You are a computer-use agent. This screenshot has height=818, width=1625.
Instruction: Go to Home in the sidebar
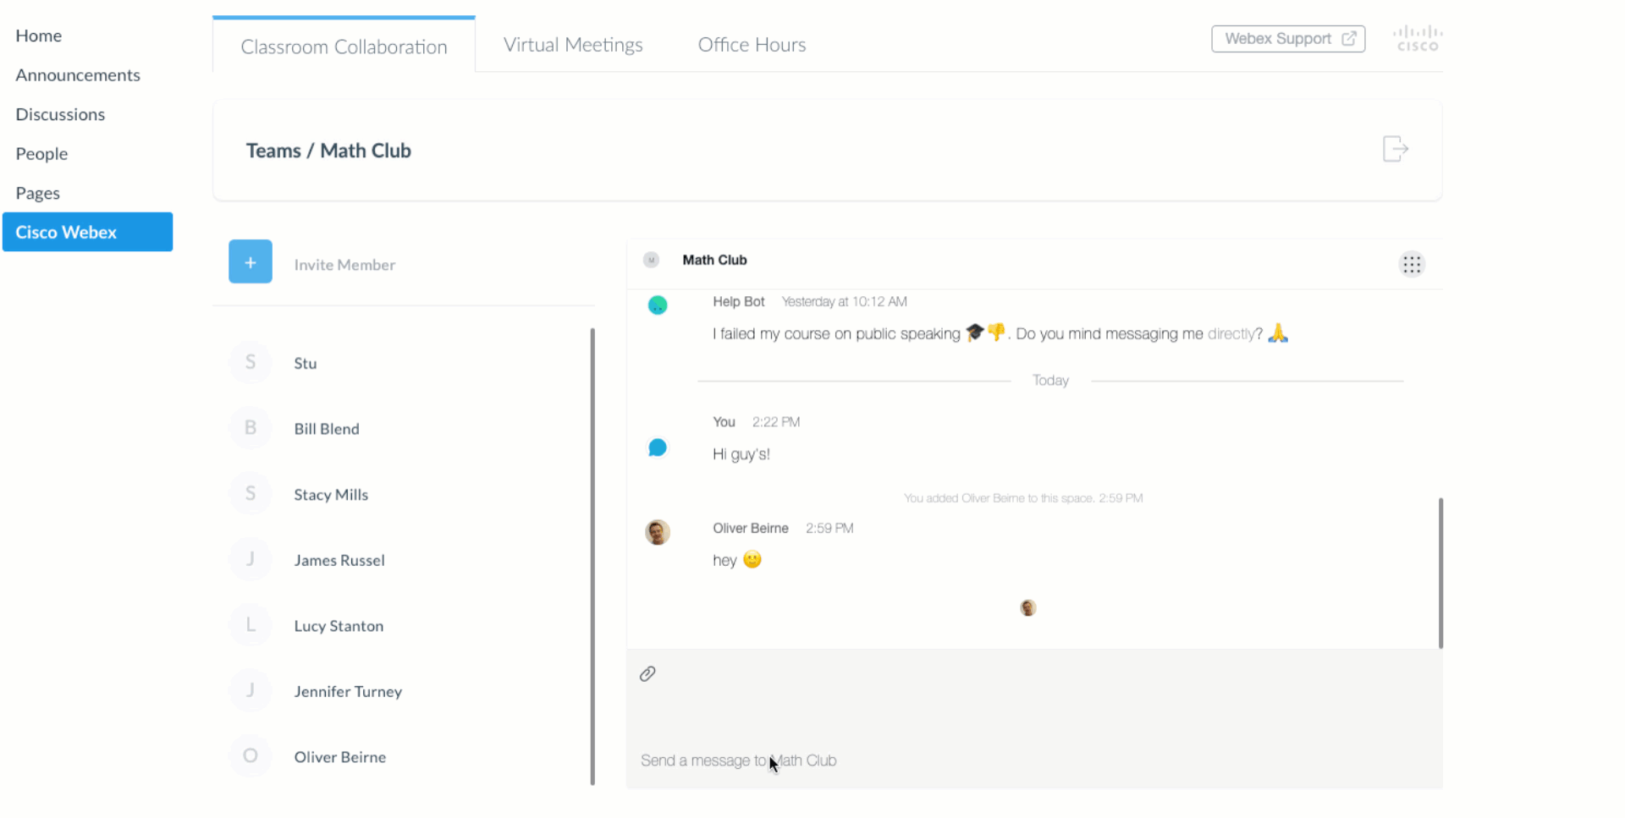coord(39,36)
